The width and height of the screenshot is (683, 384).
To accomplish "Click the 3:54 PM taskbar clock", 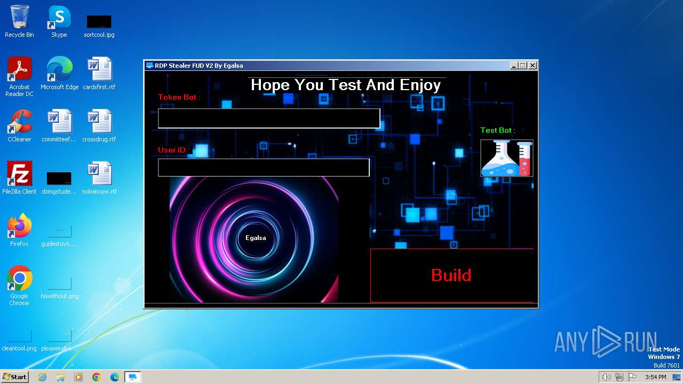I will tap(655, 377).
